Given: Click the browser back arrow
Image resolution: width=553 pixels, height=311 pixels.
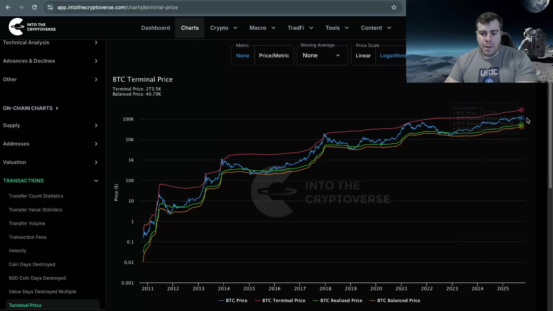Looking at the screenshot, I should pyautogui.click(x=8, y=7).
